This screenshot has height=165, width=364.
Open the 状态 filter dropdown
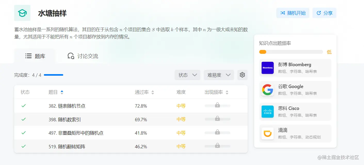[188, 75]
